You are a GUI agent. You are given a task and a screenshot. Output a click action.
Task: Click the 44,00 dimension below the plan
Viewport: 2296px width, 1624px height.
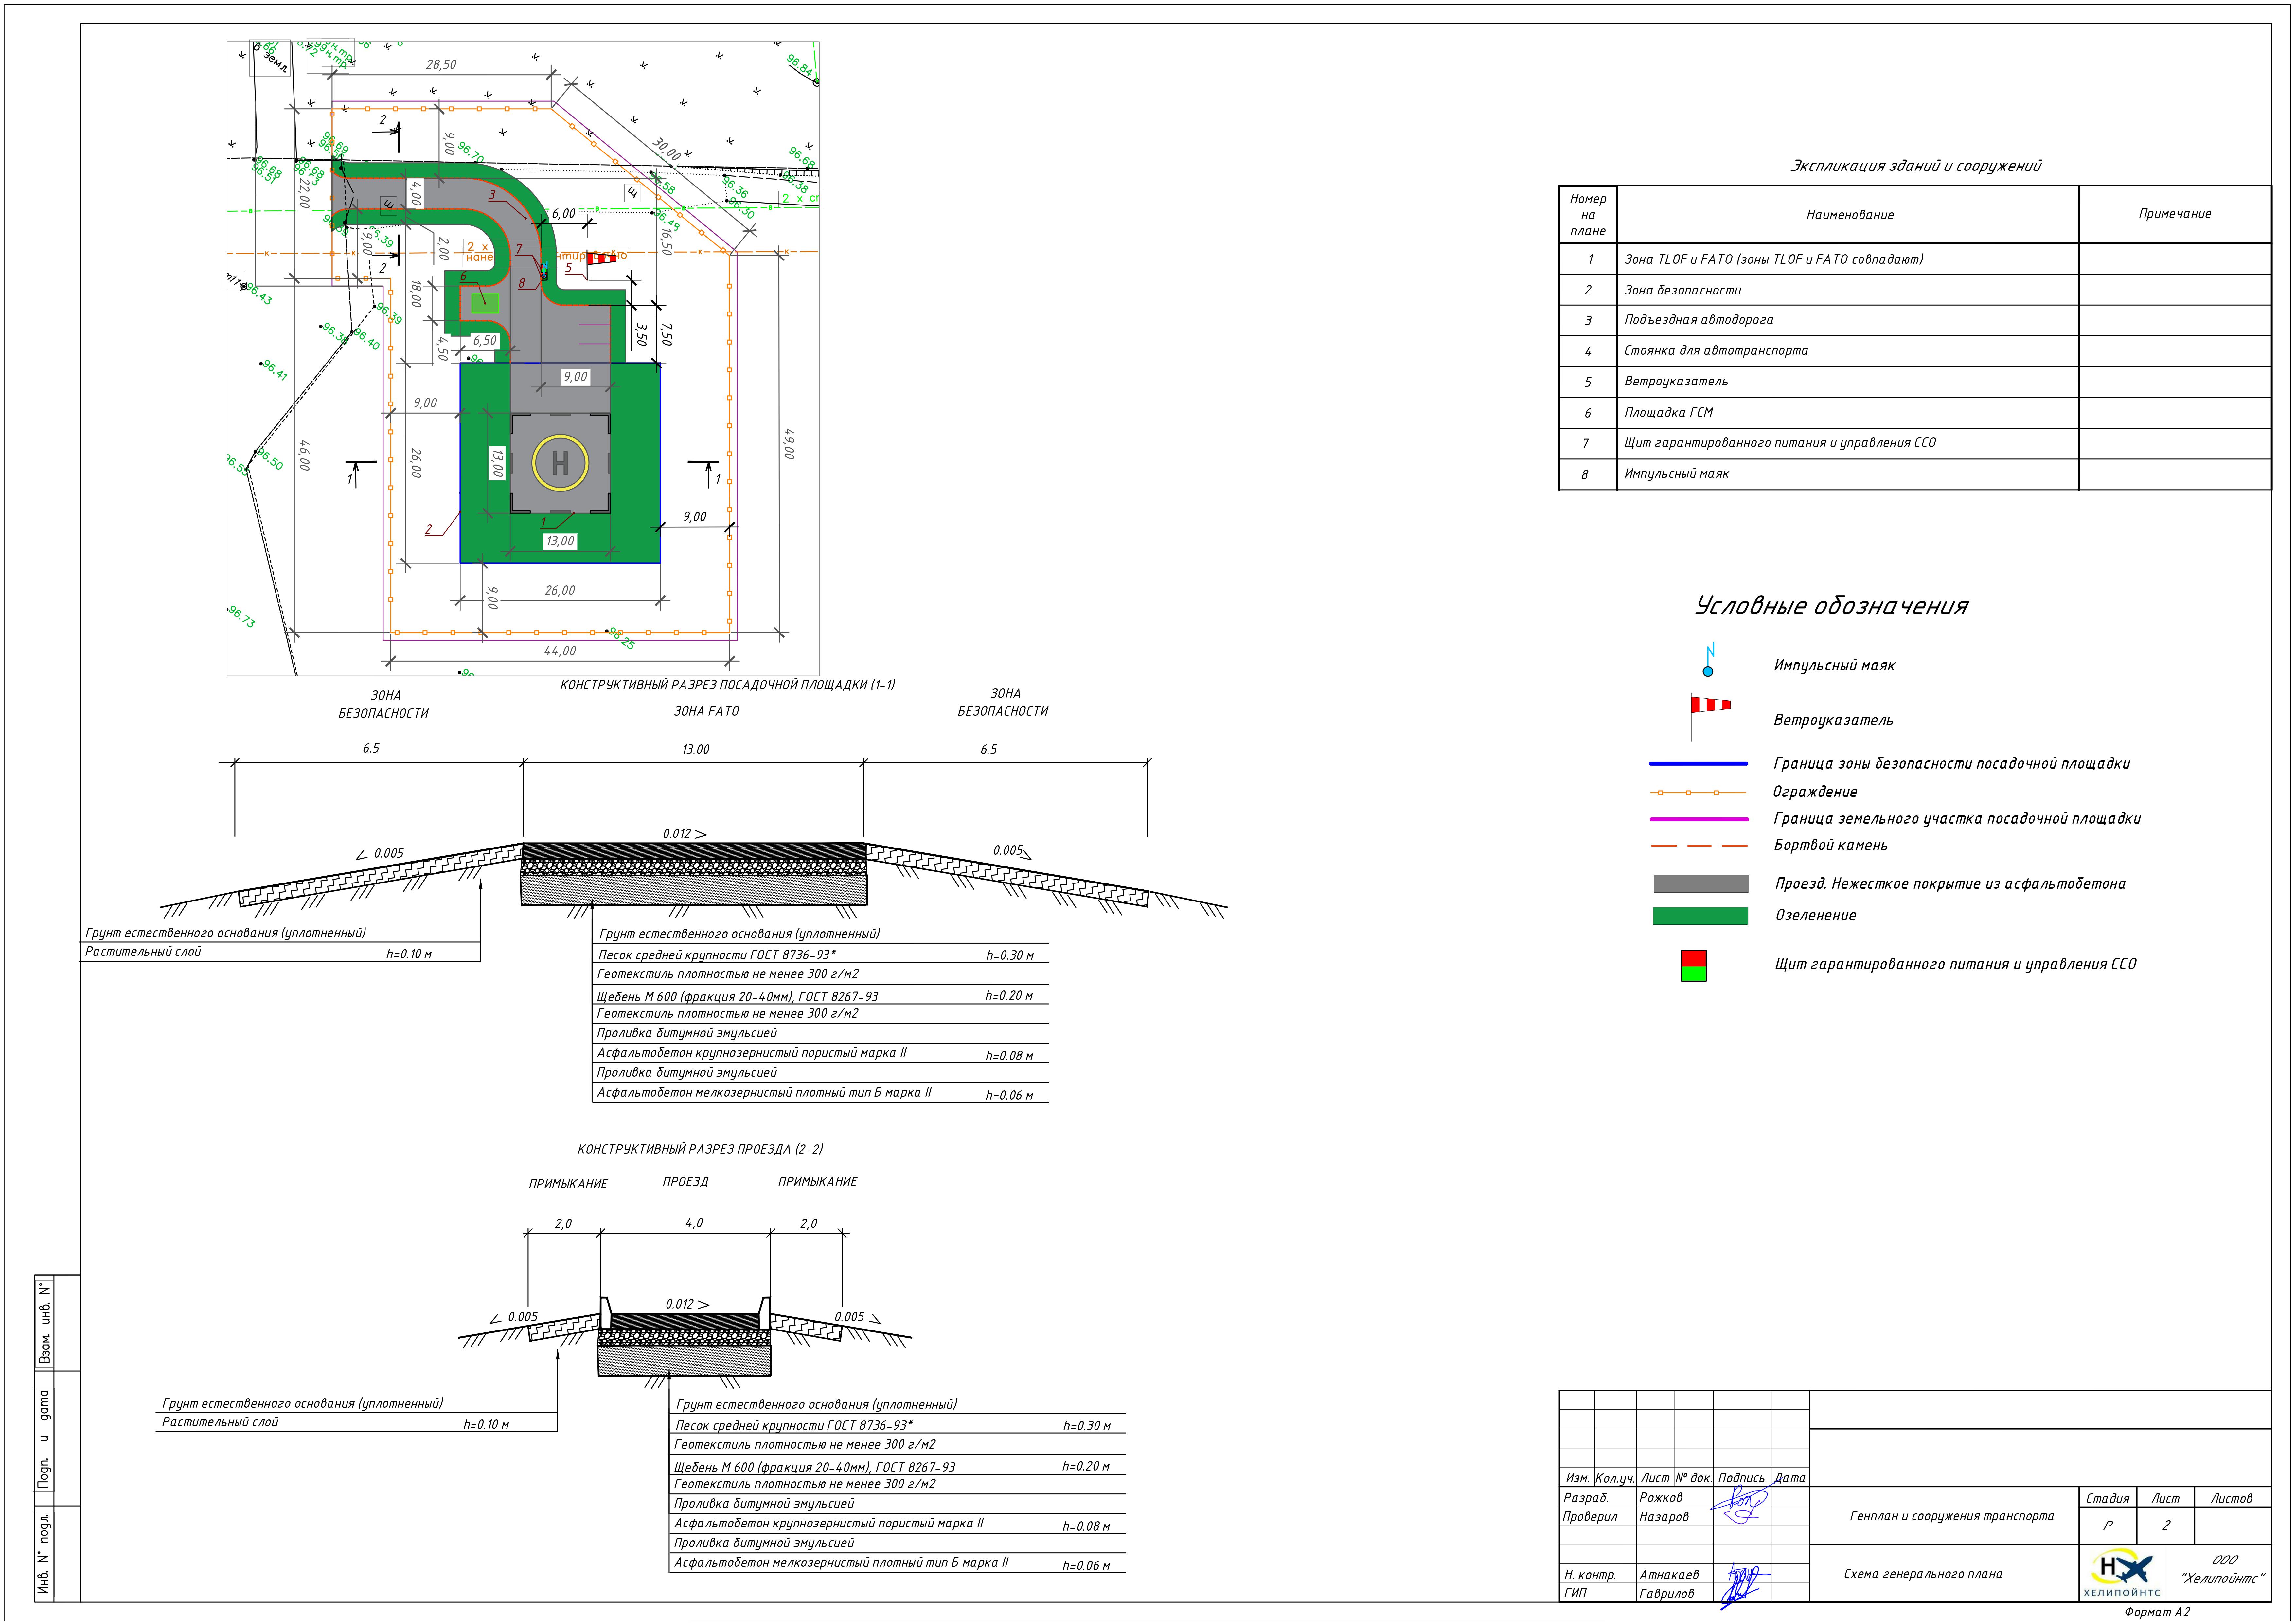[x=560, y=651]
